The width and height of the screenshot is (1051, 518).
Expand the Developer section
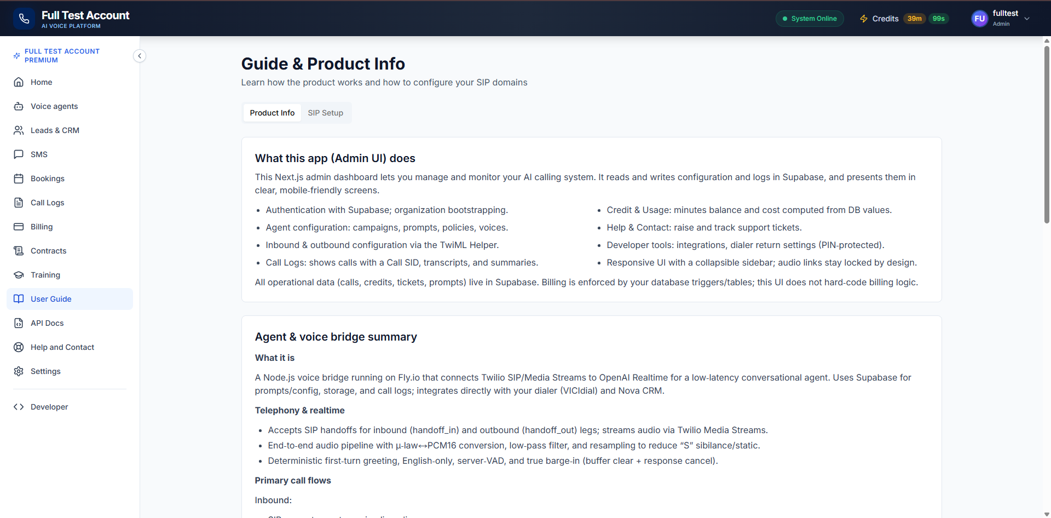[49, 407]
